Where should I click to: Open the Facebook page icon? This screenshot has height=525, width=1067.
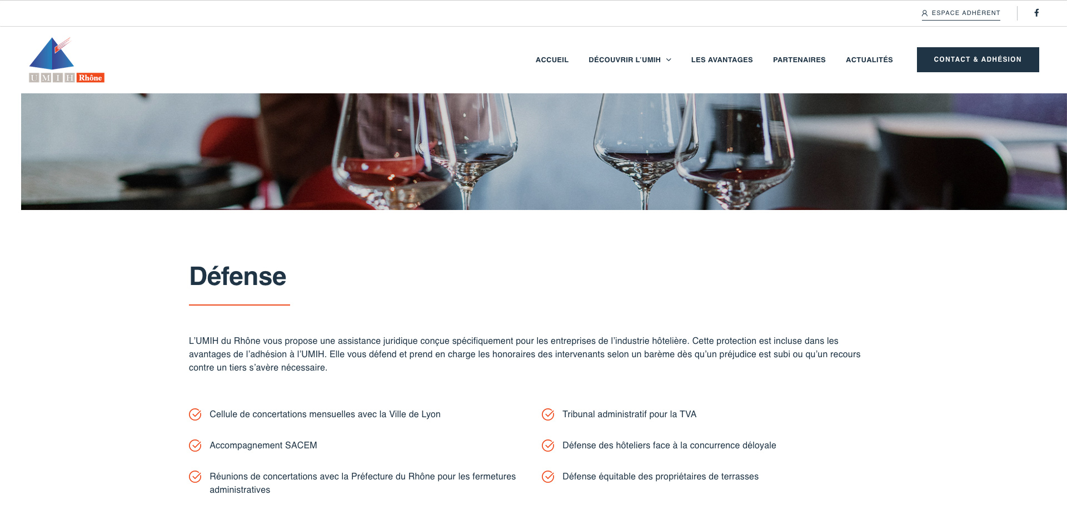(x=1036, y=13)
